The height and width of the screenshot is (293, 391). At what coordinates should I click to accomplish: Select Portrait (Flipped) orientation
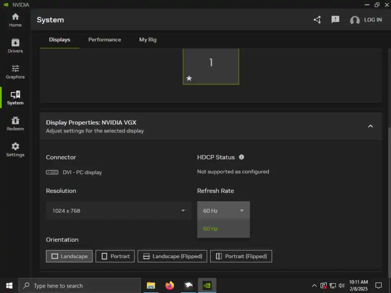(241, 256)
